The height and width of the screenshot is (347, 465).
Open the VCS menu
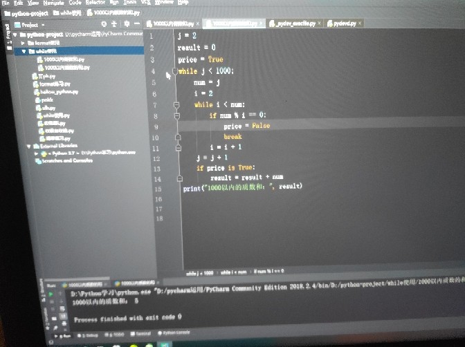click(145, 2)
